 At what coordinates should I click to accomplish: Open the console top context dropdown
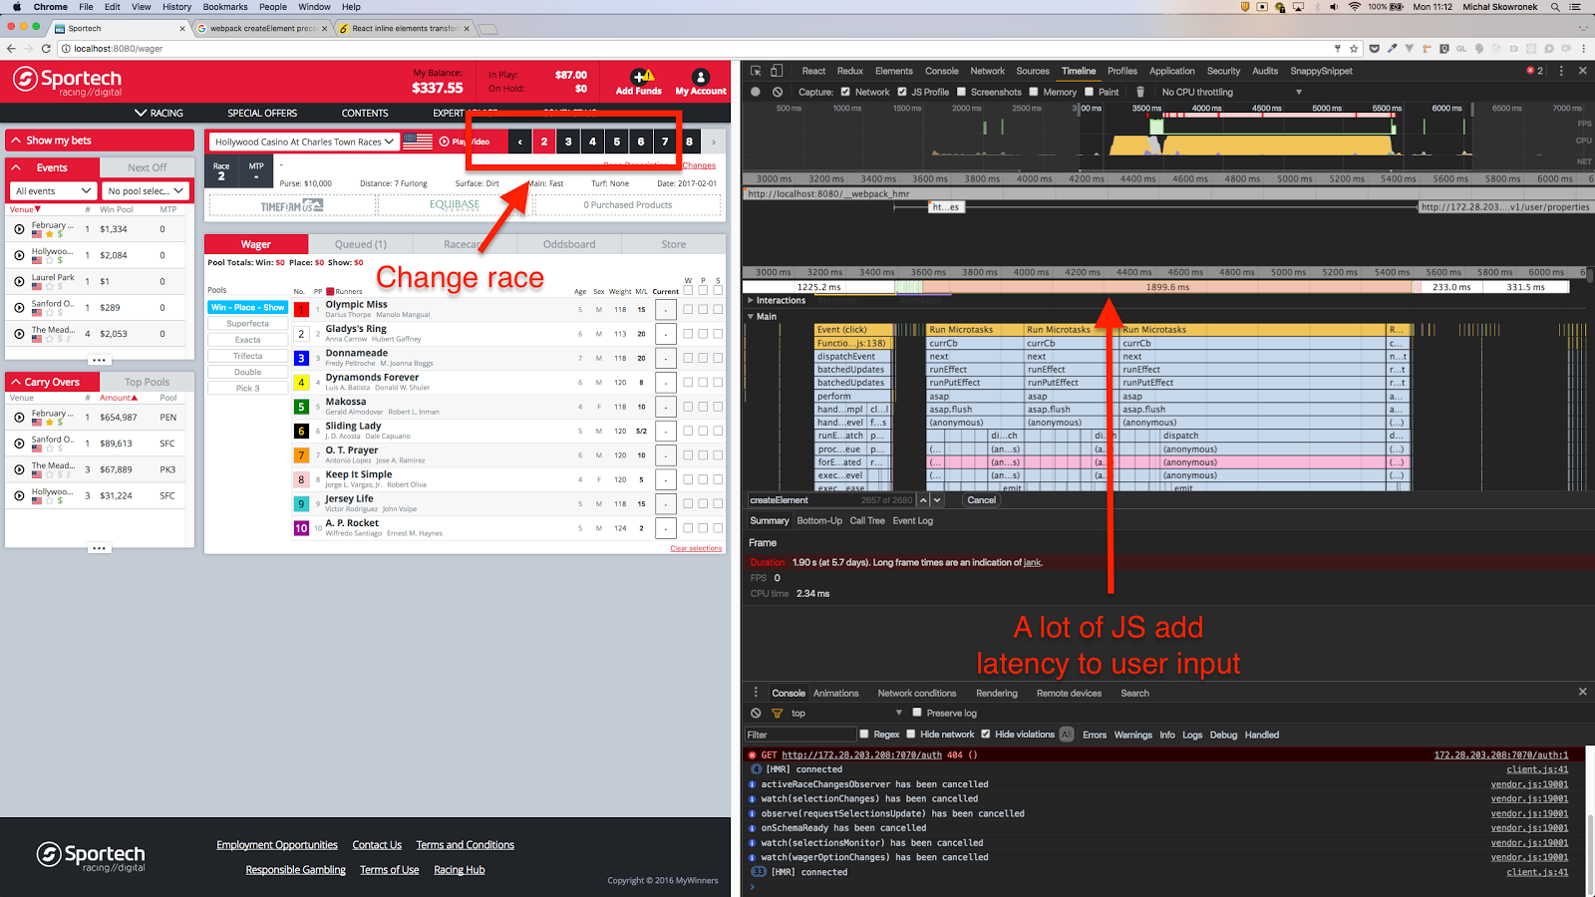pyautogui.click(x=846, y=713)
